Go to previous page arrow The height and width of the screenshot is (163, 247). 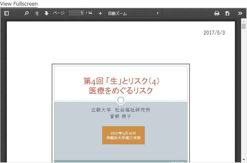pyautogui.click(x=37, y=13)
